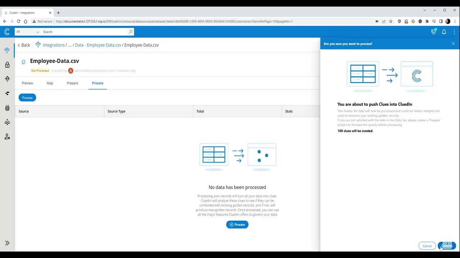Open the CluedIn header kebab menu

click(454, 32)
